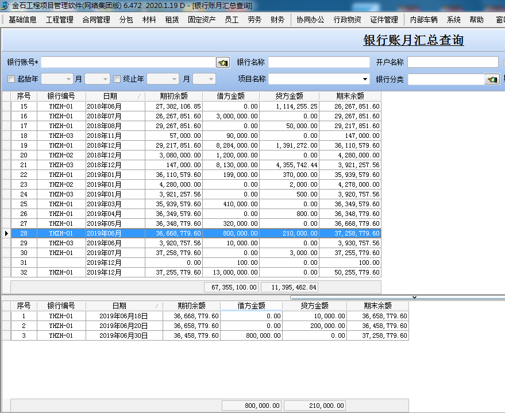Open the end month dropdown next to 终止年

pyautogui.click(x=210, y=79)
